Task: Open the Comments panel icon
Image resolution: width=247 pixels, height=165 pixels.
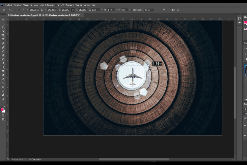Action: click(x=239, y=23)
